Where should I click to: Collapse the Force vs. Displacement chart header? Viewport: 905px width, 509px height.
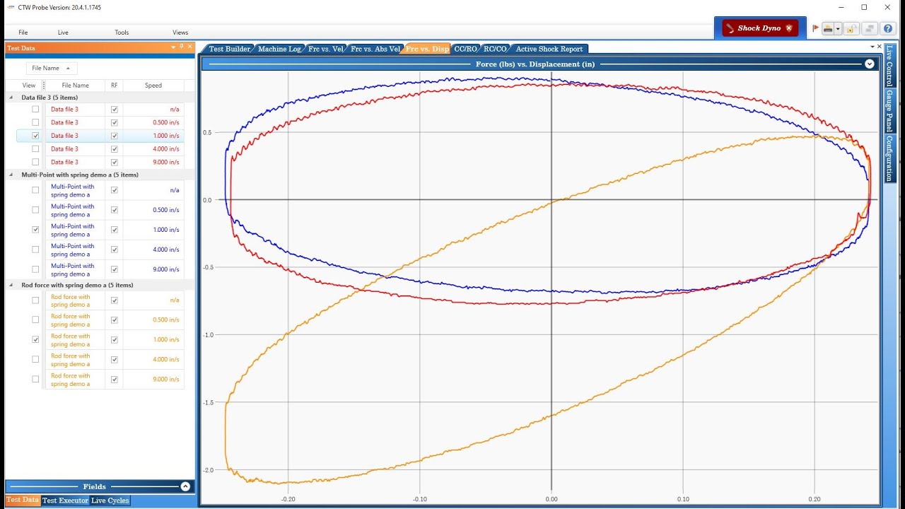[x=870, y=64]
